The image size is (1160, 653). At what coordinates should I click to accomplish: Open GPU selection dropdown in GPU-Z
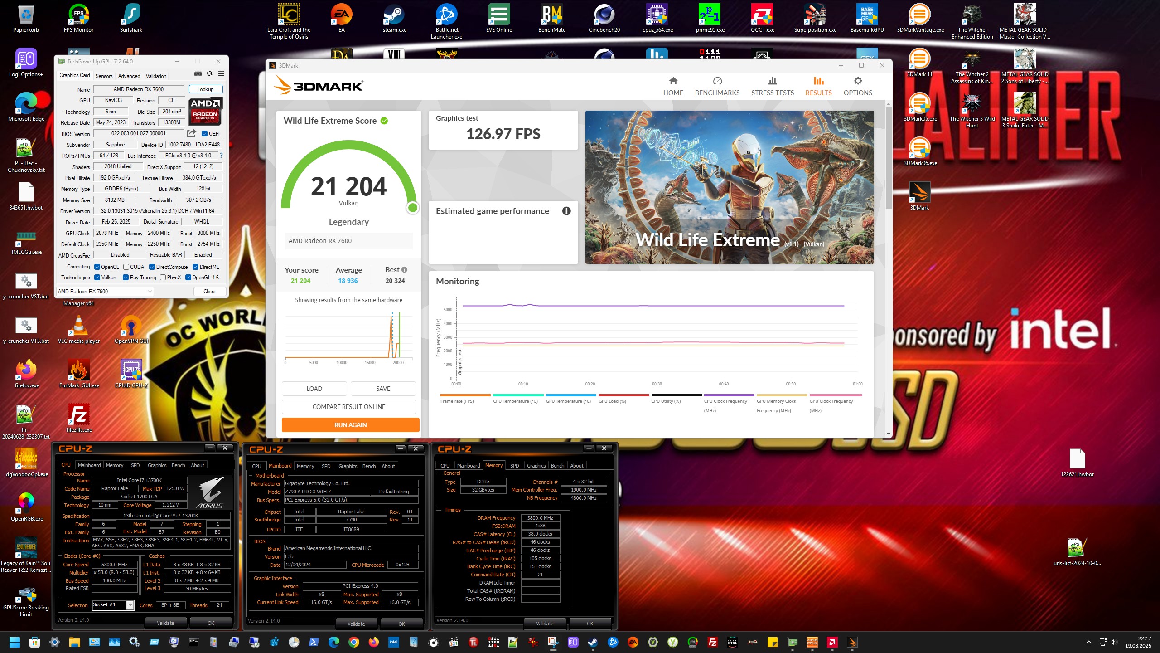(105, 292)
